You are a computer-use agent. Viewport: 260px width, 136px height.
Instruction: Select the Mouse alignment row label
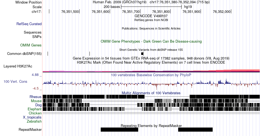click(36, 101)
